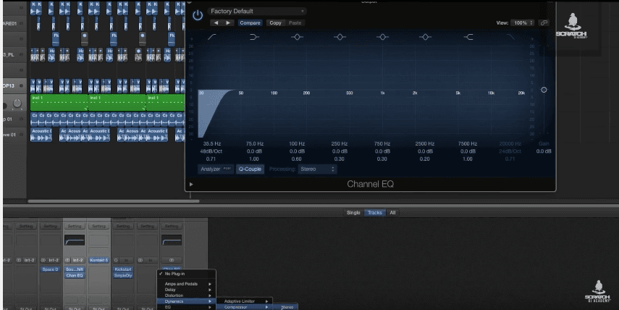The height and width of the screenshot is (310, 619).
Task: Toggle the 250 Hz parametric band icon
Action: pos(340,37)
